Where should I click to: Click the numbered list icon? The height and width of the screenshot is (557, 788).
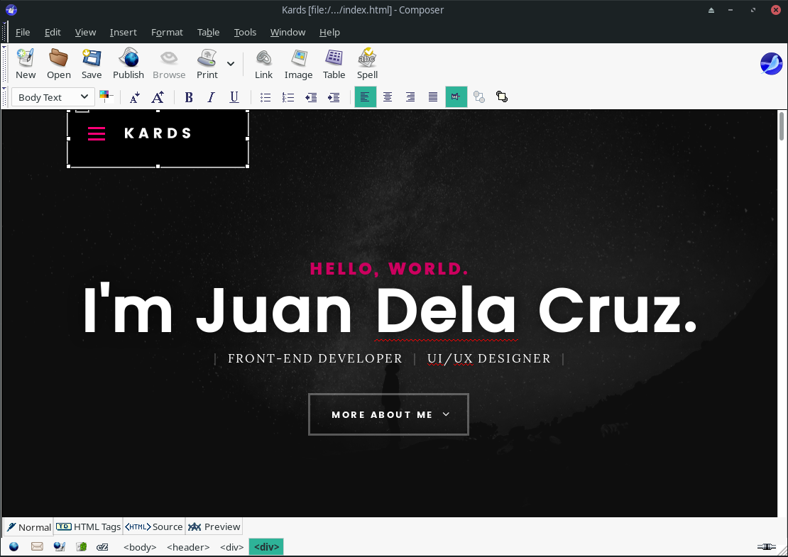click(x=288, y=97)
